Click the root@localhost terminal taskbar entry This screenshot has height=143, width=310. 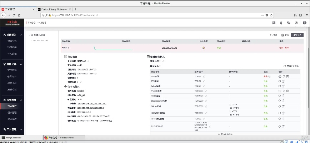point(21,138)
